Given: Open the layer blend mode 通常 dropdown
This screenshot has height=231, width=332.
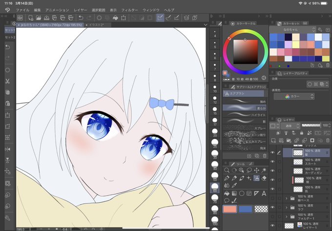Looking at the screenshot, I should coord(290,126).
